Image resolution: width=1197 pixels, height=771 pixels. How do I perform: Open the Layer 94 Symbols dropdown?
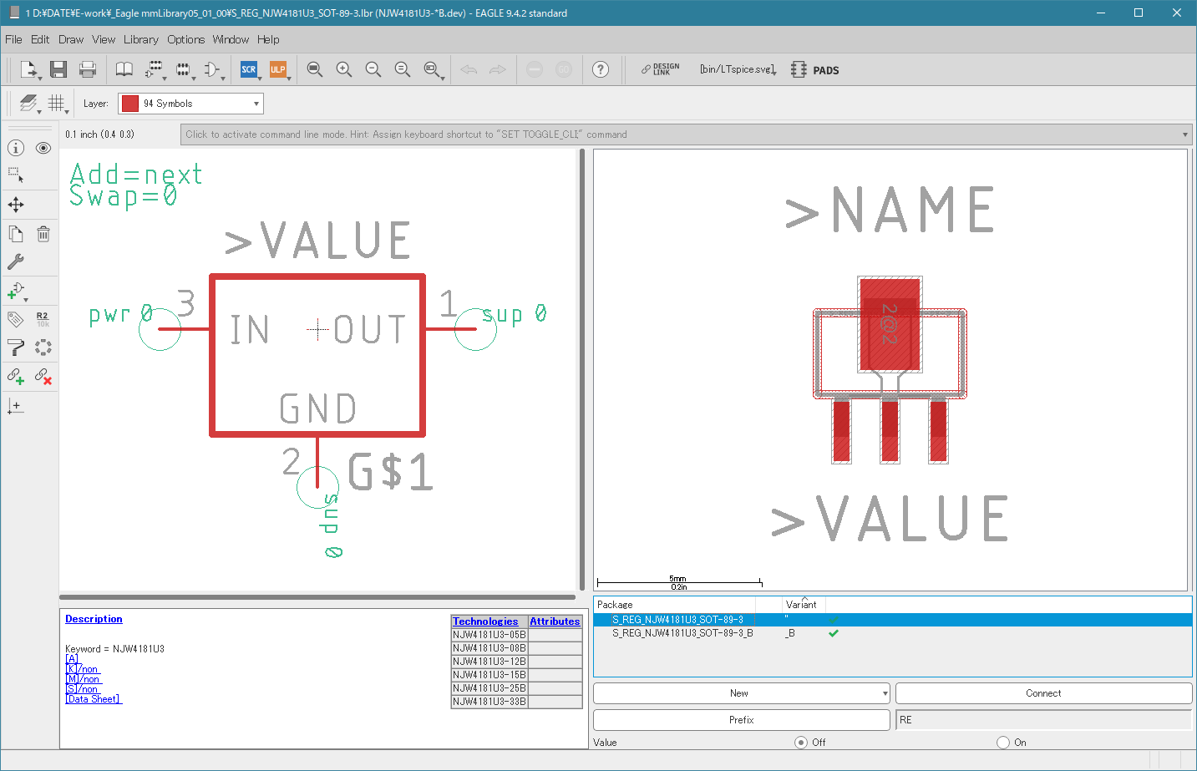(x=190, y=104)
